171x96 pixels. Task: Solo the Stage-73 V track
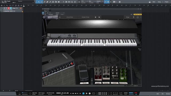click(x=6, y=8)
